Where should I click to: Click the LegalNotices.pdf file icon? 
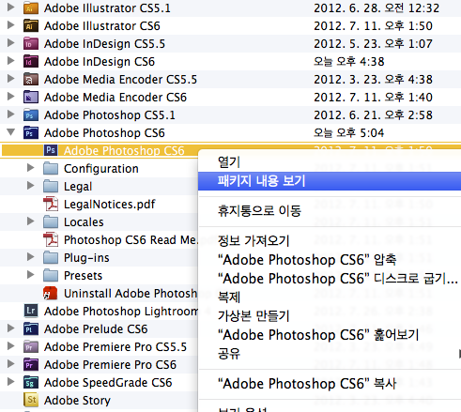(x=51, y=204)
